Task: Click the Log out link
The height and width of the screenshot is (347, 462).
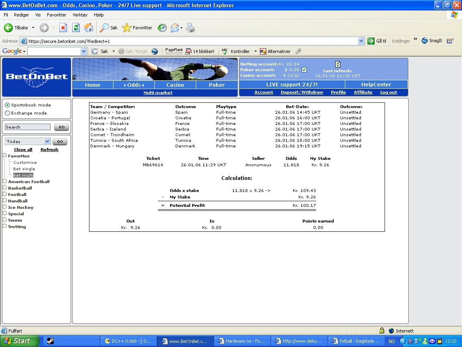Action: click(388, 92)
